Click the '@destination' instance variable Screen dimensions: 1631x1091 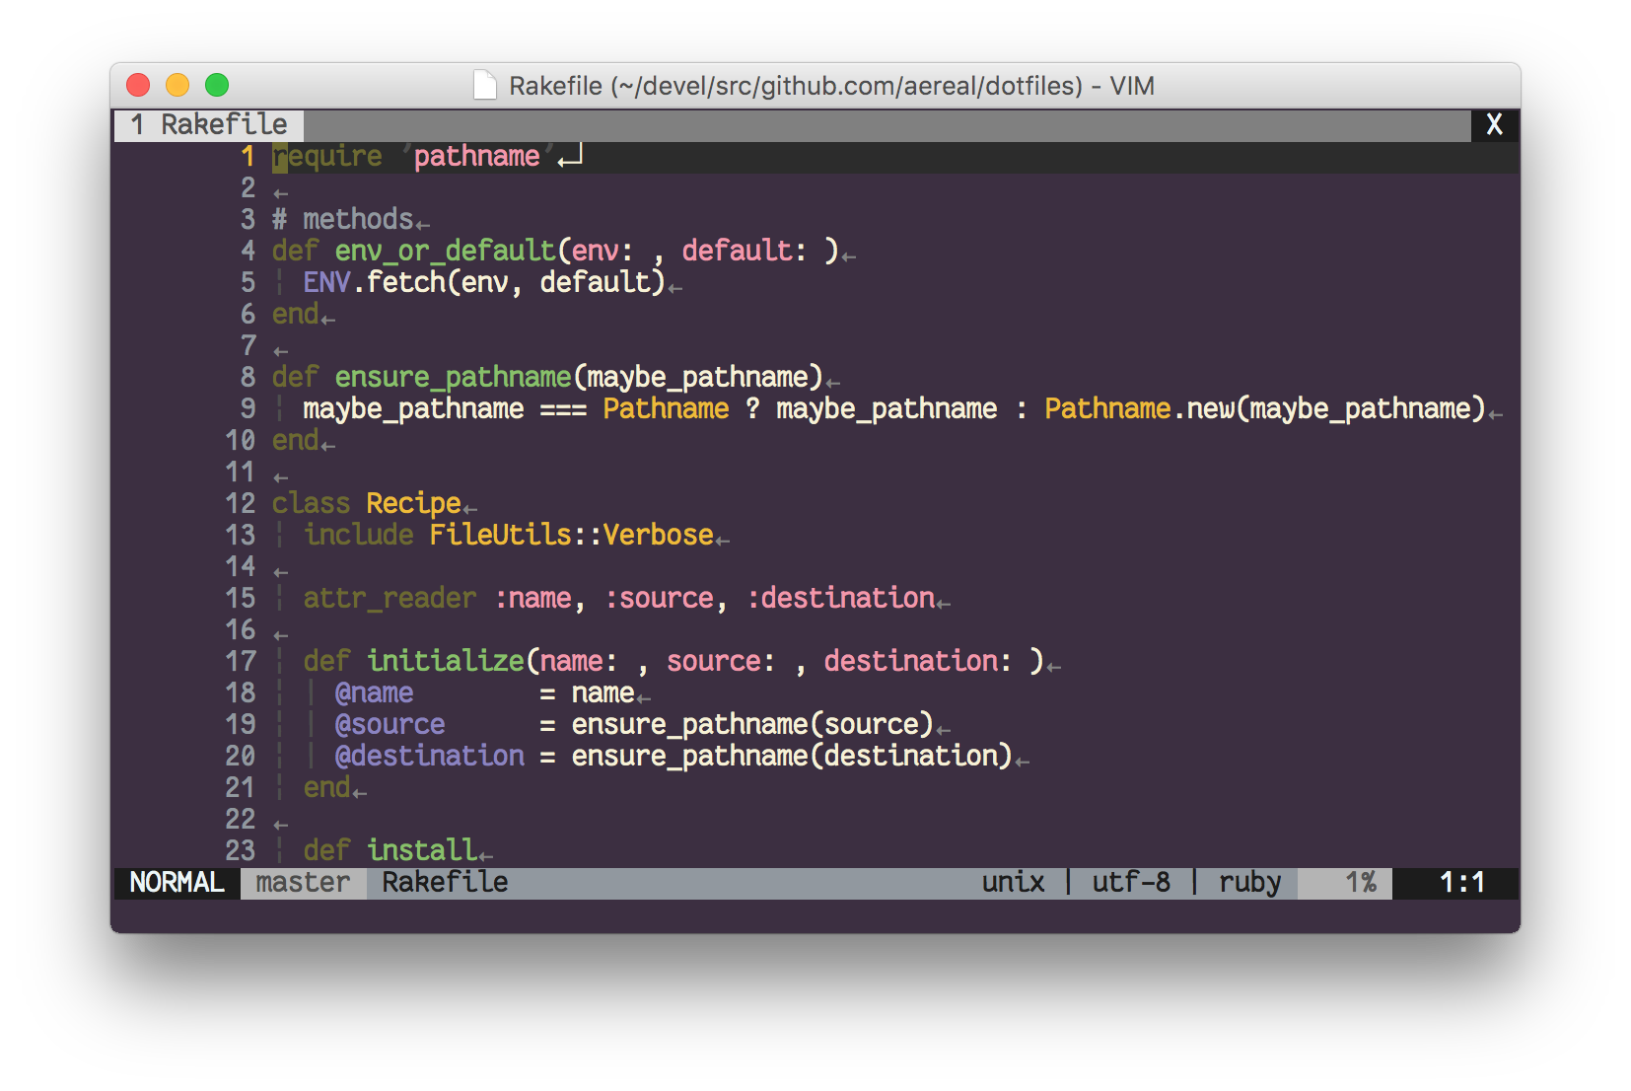point(430,756)
